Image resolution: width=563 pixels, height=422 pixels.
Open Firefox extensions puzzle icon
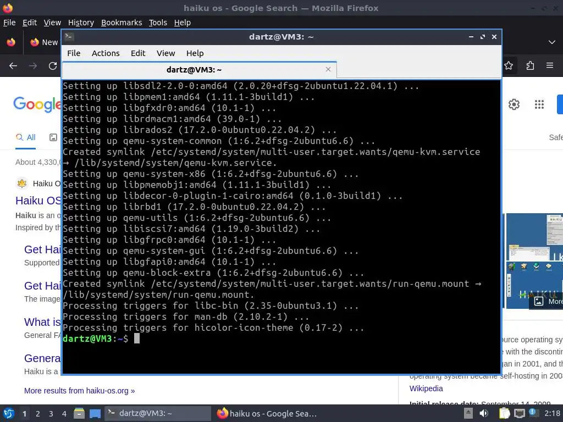(x=530, y=66)
